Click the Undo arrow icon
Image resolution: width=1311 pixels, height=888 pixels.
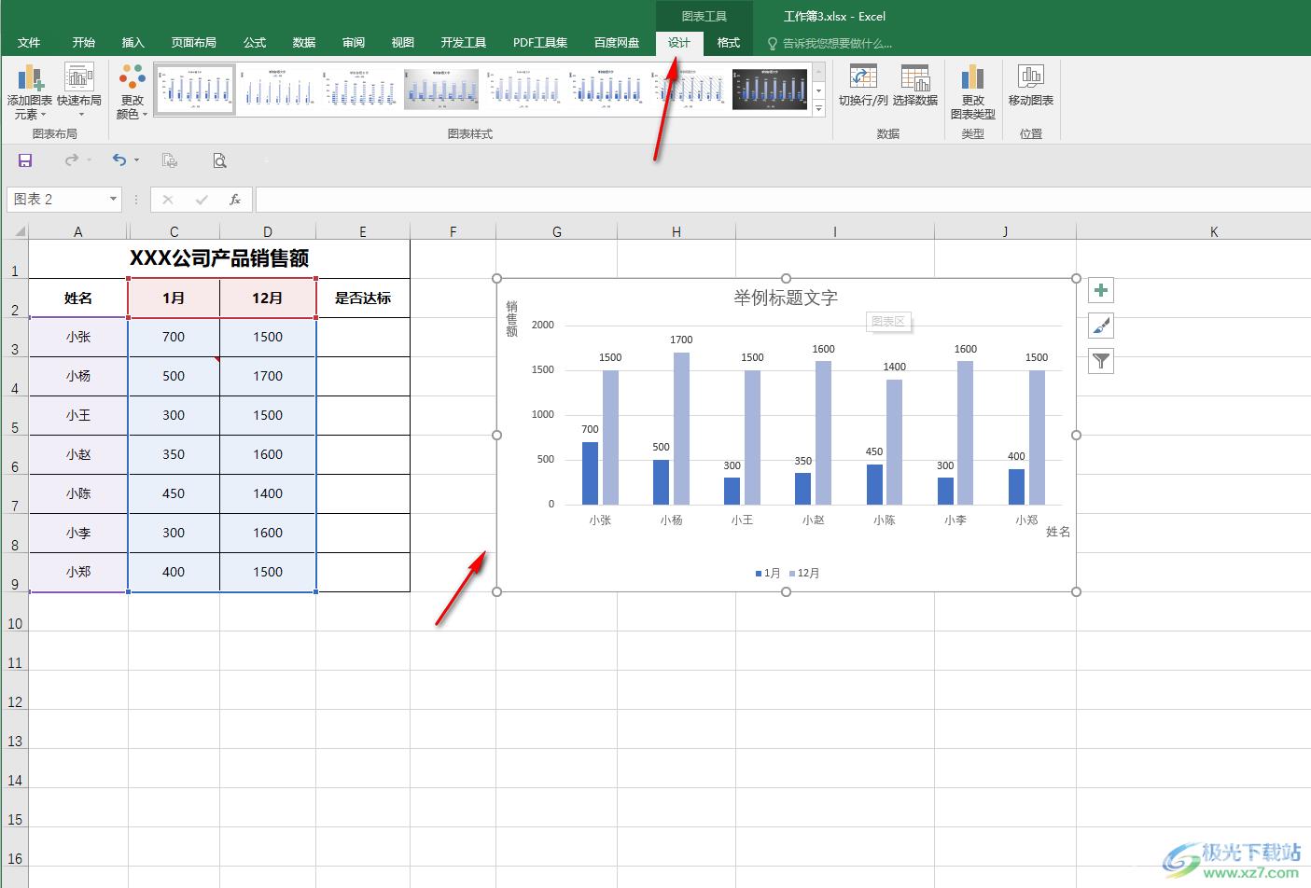[x=119, y=160]
